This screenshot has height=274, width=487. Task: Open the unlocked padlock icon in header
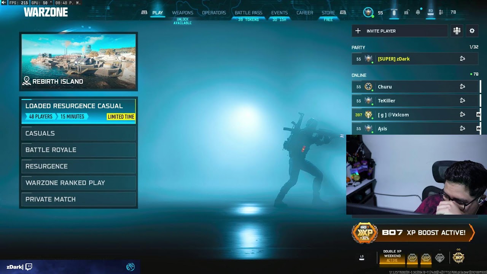click(406, 12)
